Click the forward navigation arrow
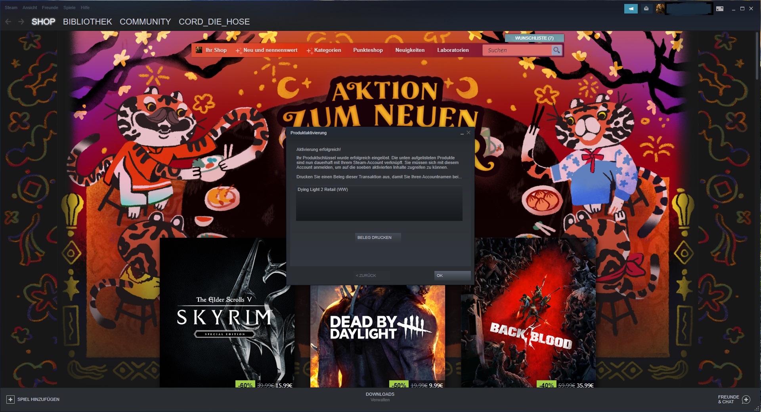This screenshot has height=412, width=761. [x=21, y=22]
